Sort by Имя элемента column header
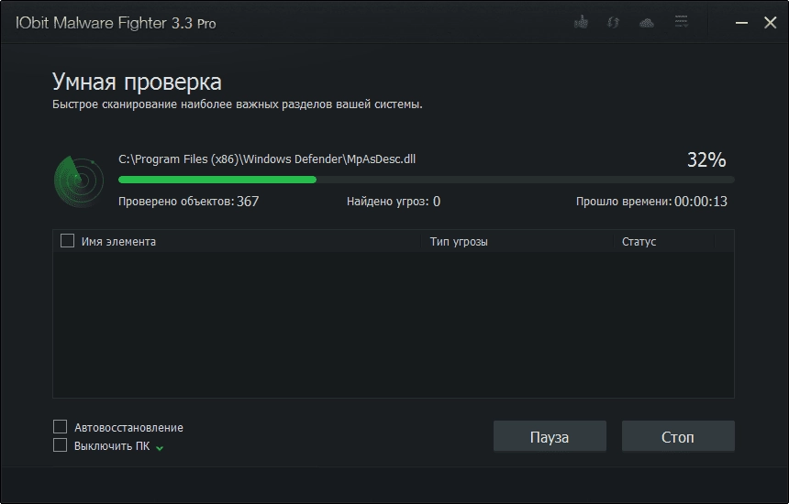The width and height of the screenshot is (789, 504). [118, 242]
